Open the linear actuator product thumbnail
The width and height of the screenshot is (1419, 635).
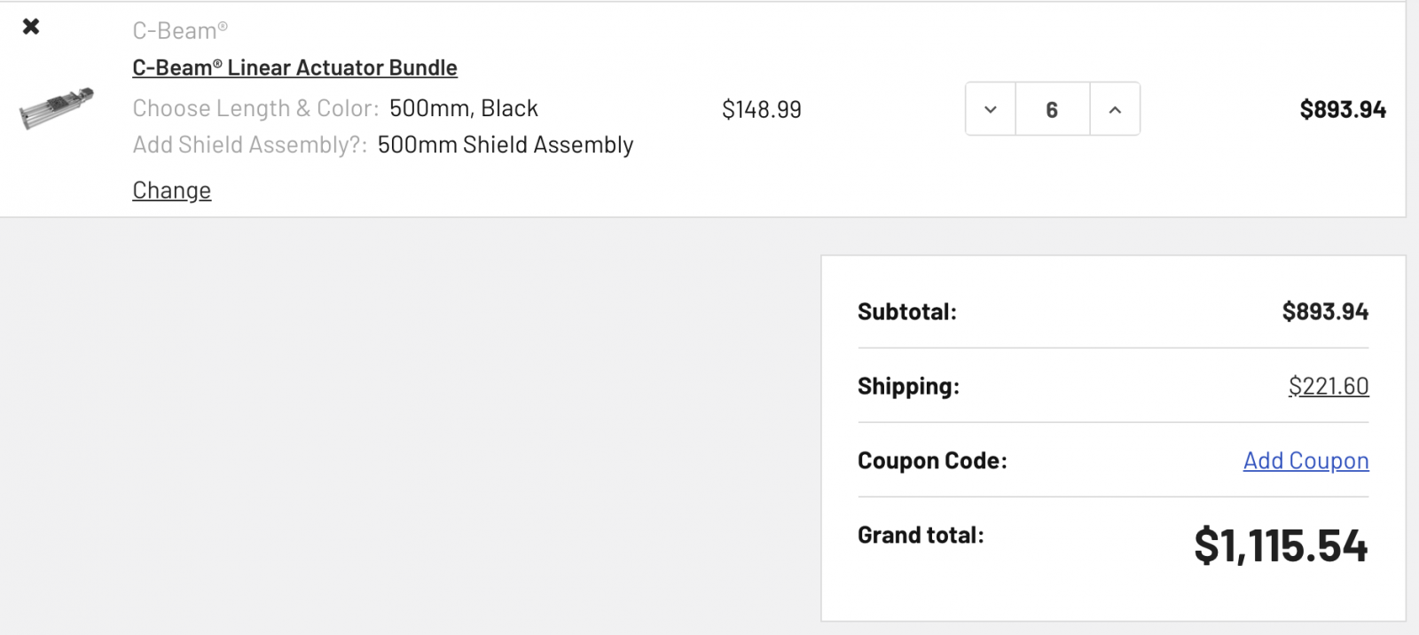[x=57, y=108]
